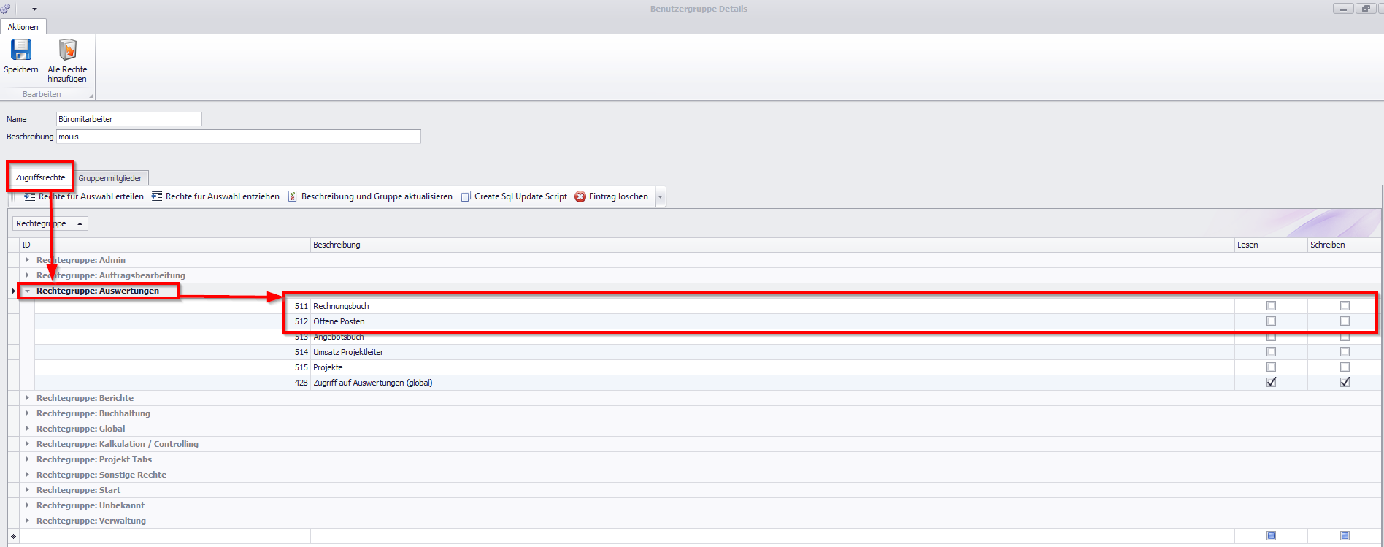Click Rechte für Auswahl entziehen icon
This screenshot has height=547, width=1384.
157,196
